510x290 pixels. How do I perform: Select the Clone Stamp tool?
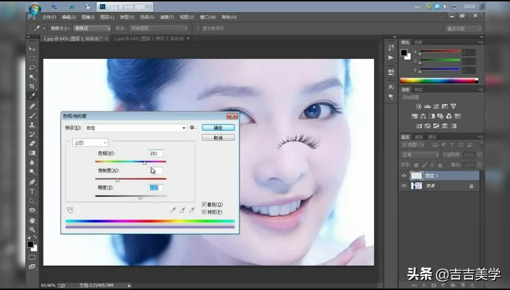[x=32, y=125]
